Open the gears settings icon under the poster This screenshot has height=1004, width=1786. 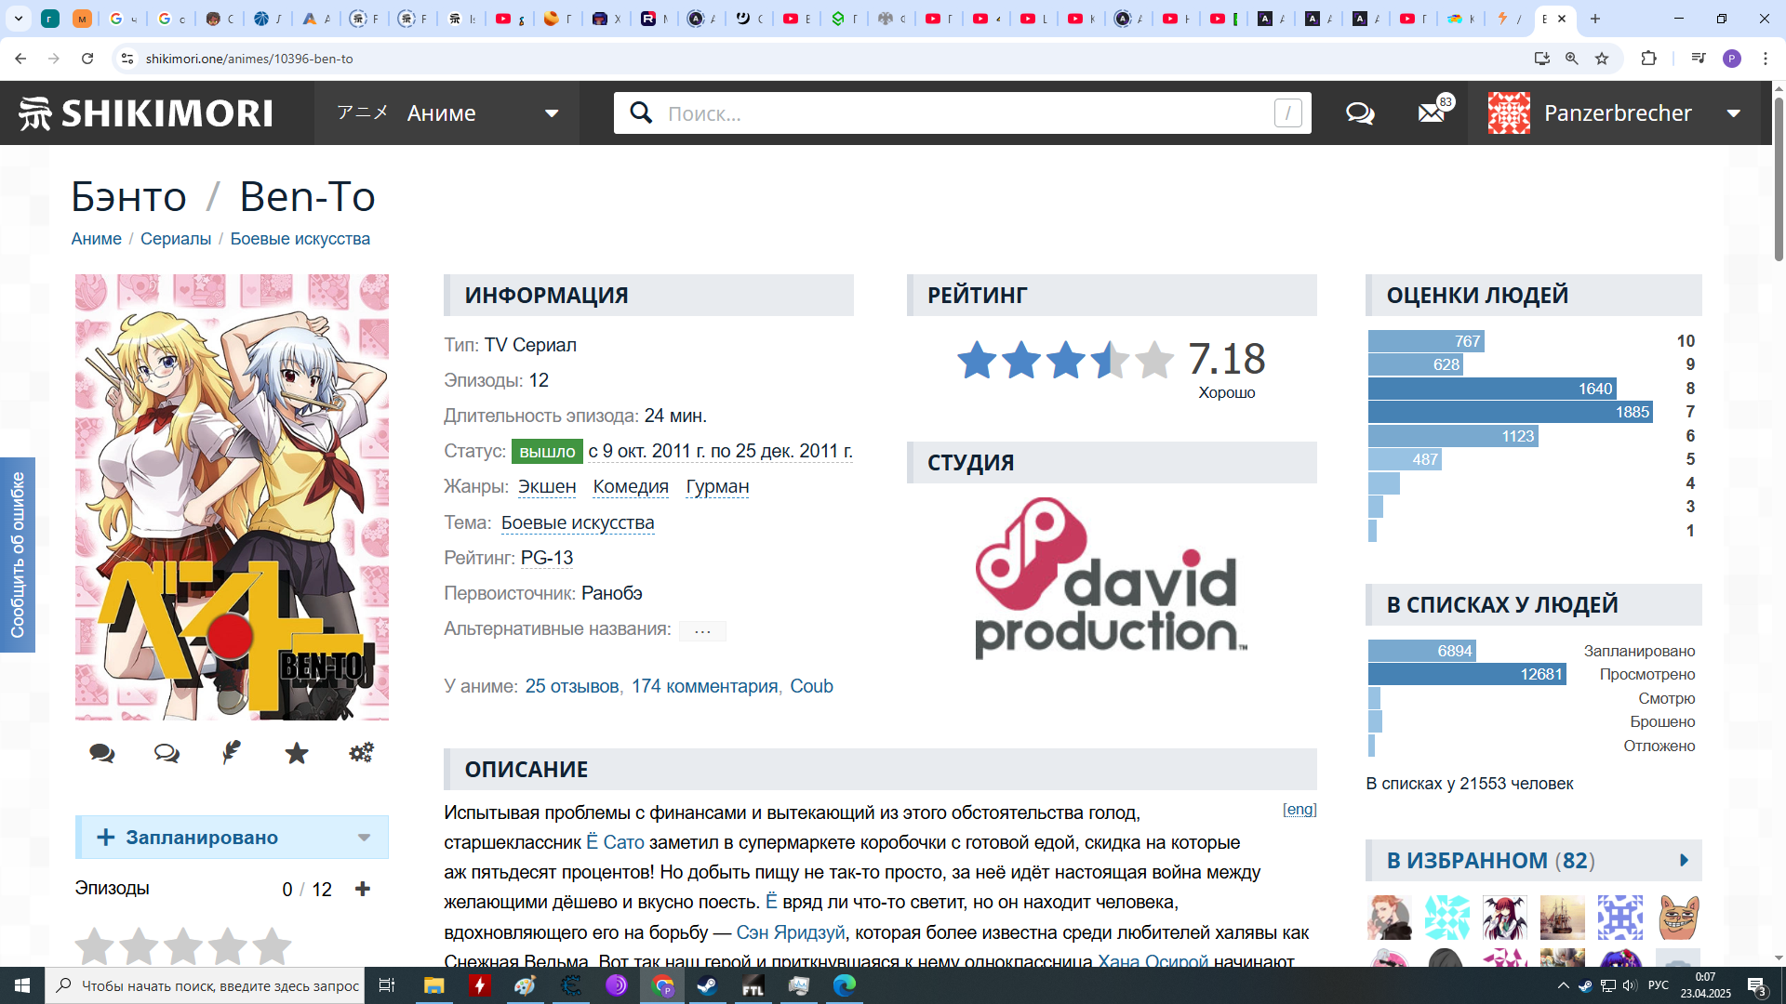(x=361, y=753)
